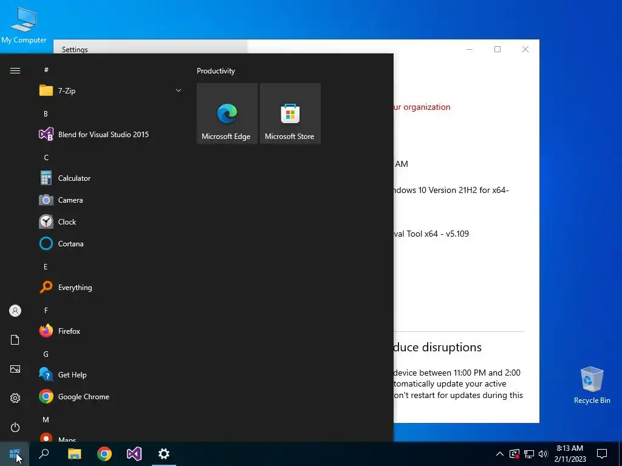Viewport: 622px width, 466px height.
Task: Click the Settings window title bar text
Action: (x=75, y=50)
